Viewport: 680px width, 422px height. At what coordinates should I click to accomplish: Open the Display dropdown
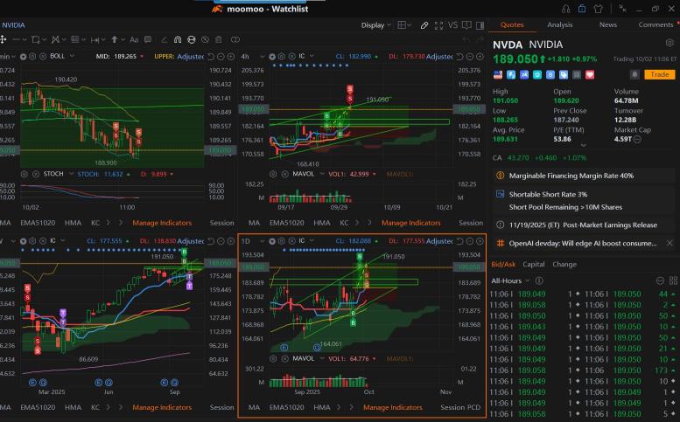(x=375, y=25)
